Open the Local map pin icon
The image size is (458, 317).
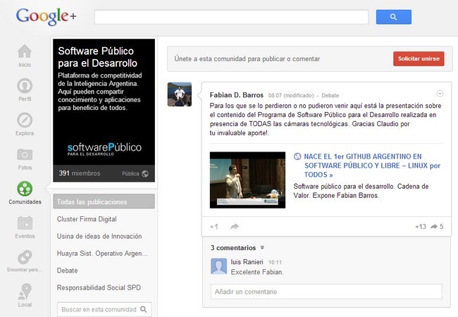coord(25,292)
